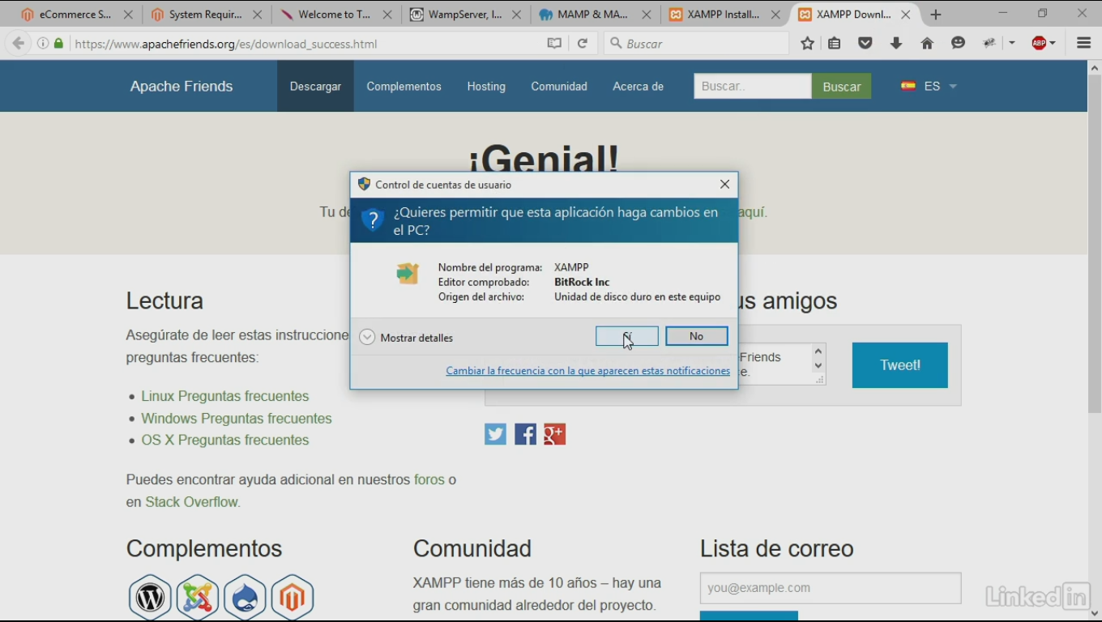This screenshot has width=1102, height=622.
Task: Click the Drupal add-on icon
Action: pos(245,598)
